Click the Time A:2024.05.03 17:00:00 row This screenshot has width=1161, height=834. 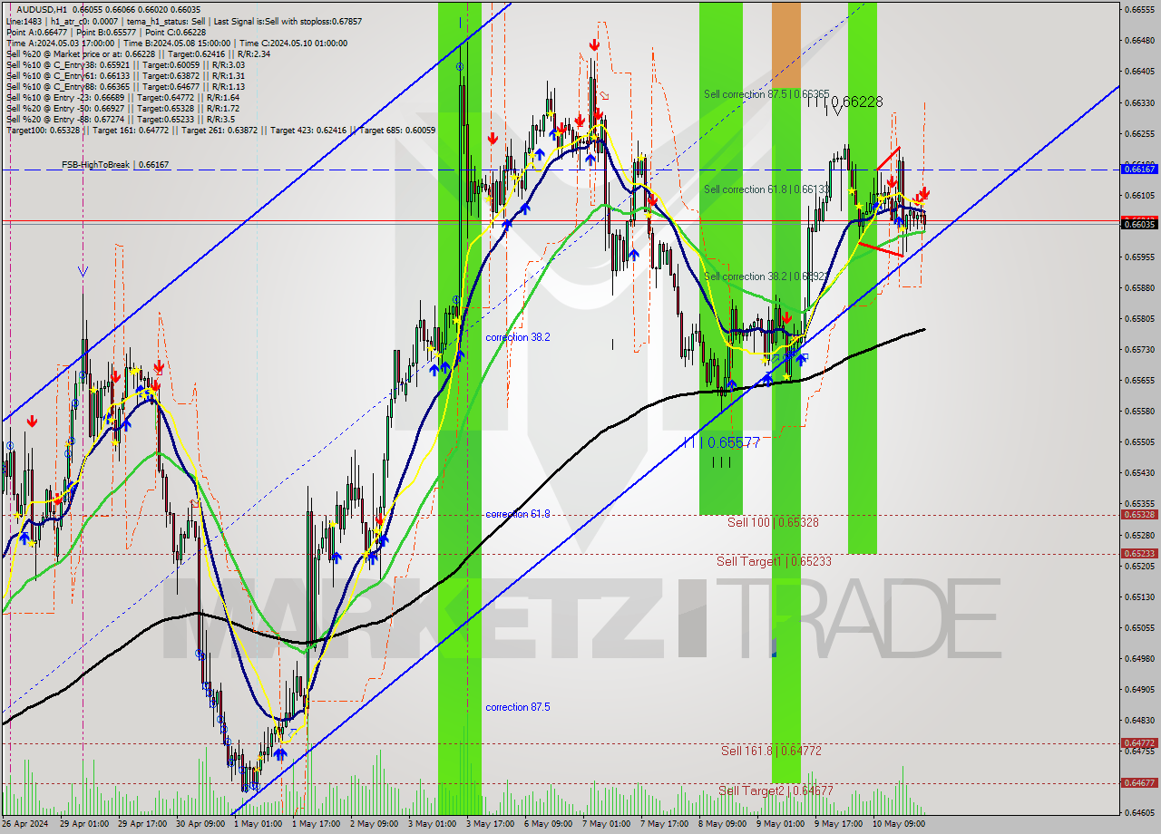(x=177, y=43)
